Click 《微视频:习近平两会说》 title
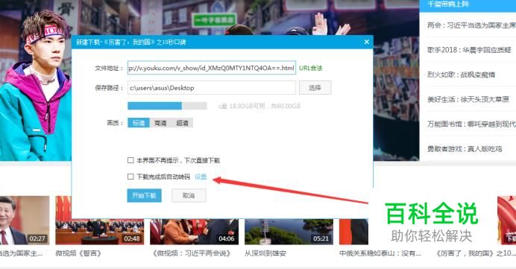The image size is (516, 269). (x=192, y=253)
